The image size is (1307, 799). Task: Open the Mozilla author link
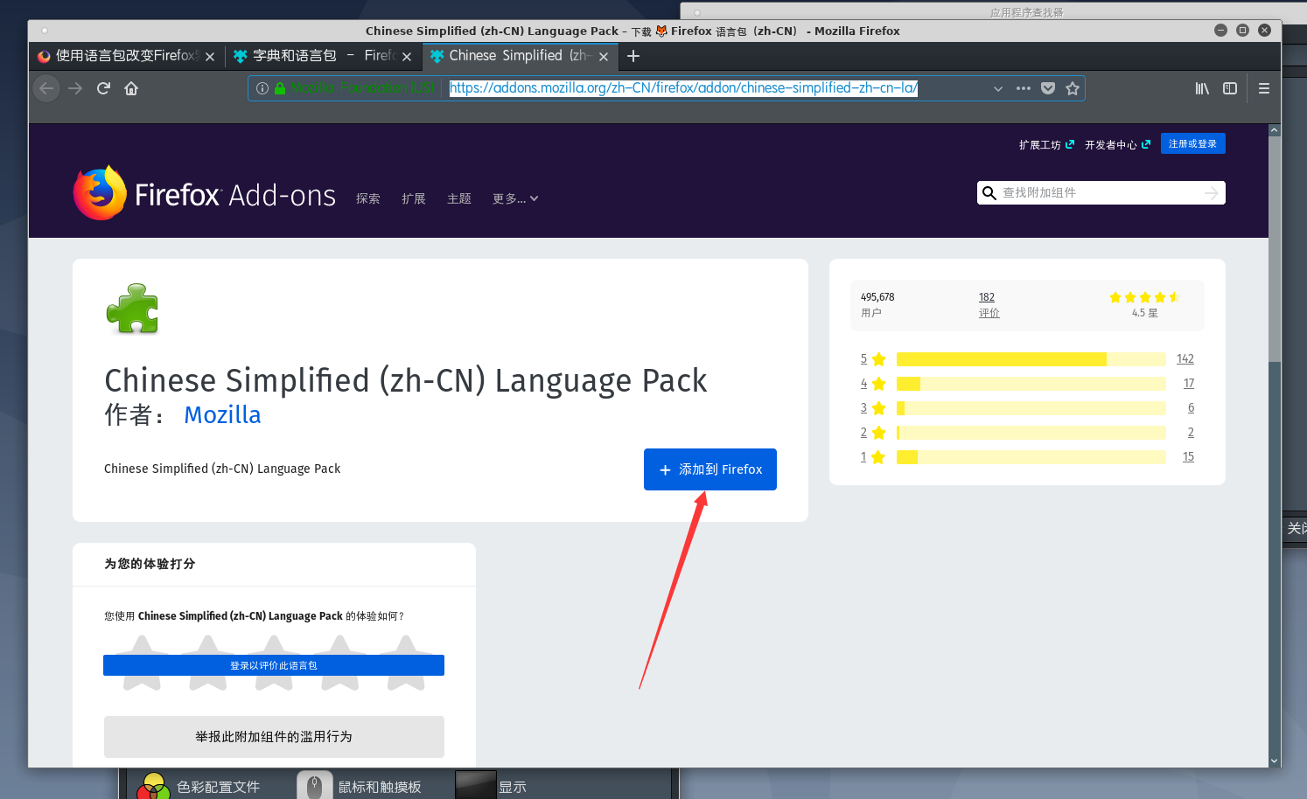click(222, 415)
